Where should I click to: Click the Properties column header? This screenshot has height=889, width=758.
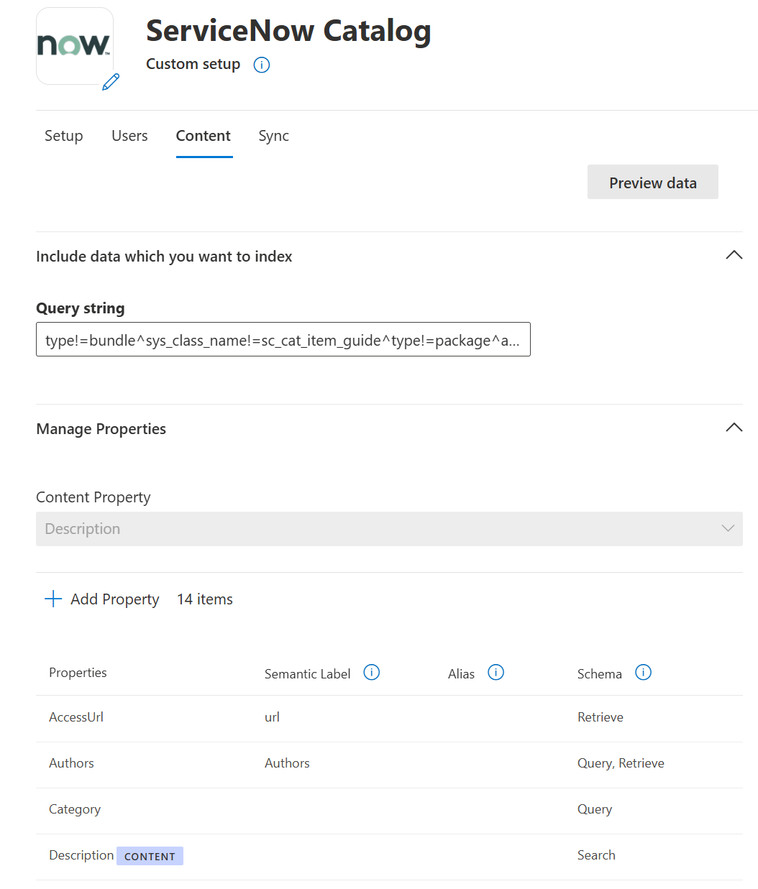78,673
